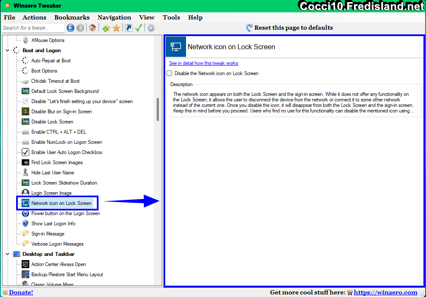Select Show Last Logon Info item text
The image size is (426, 297).
(53, 224)
